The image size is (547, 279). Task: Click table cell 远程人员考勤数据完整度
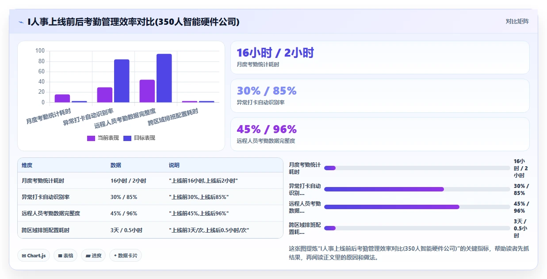[x=51, y=213]
